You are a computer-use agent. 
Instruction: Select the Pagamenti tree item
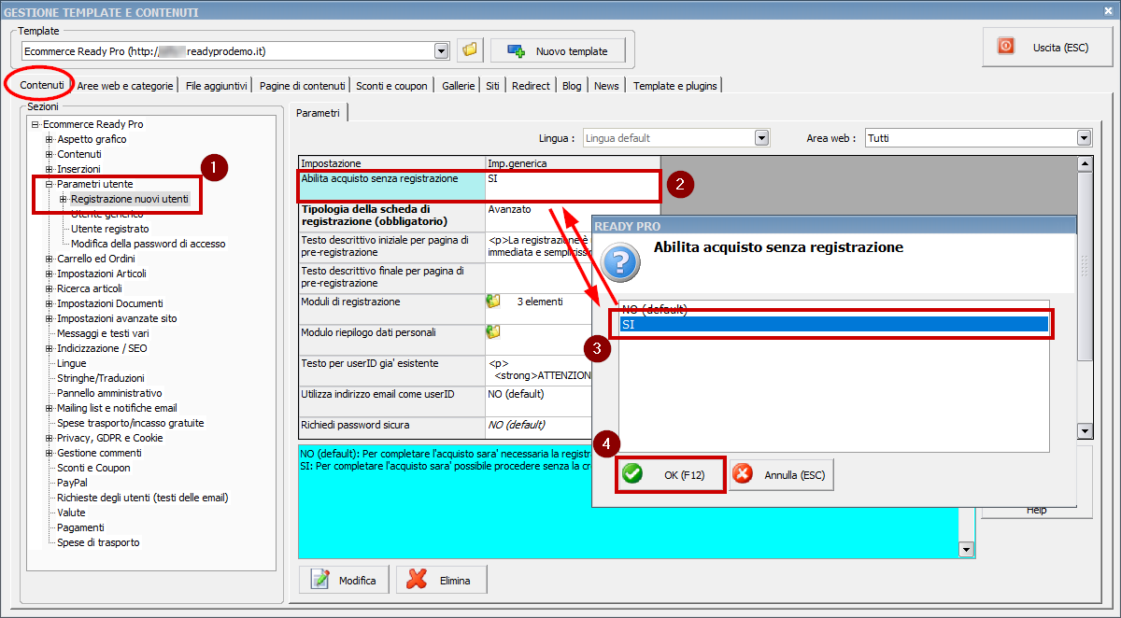click(80, 527)
